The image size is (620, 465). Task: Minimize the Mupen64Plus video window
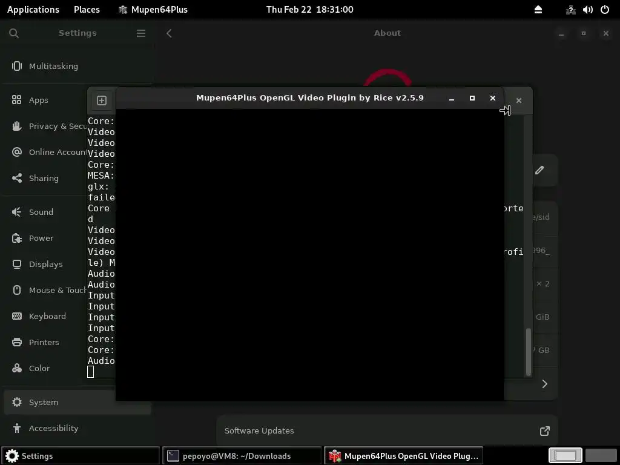click(452, 98)
